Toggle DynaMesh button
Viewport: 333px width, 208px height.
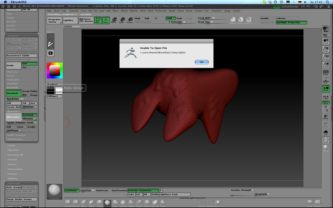click(x=14, y=93)
